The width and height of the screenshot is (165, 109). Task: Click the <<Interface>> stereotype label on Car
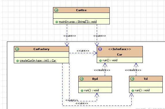point(120,49)
